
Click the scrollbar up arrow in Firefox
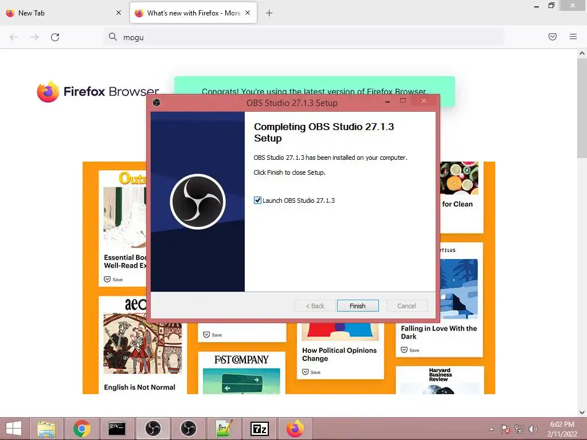pos(582,53)
